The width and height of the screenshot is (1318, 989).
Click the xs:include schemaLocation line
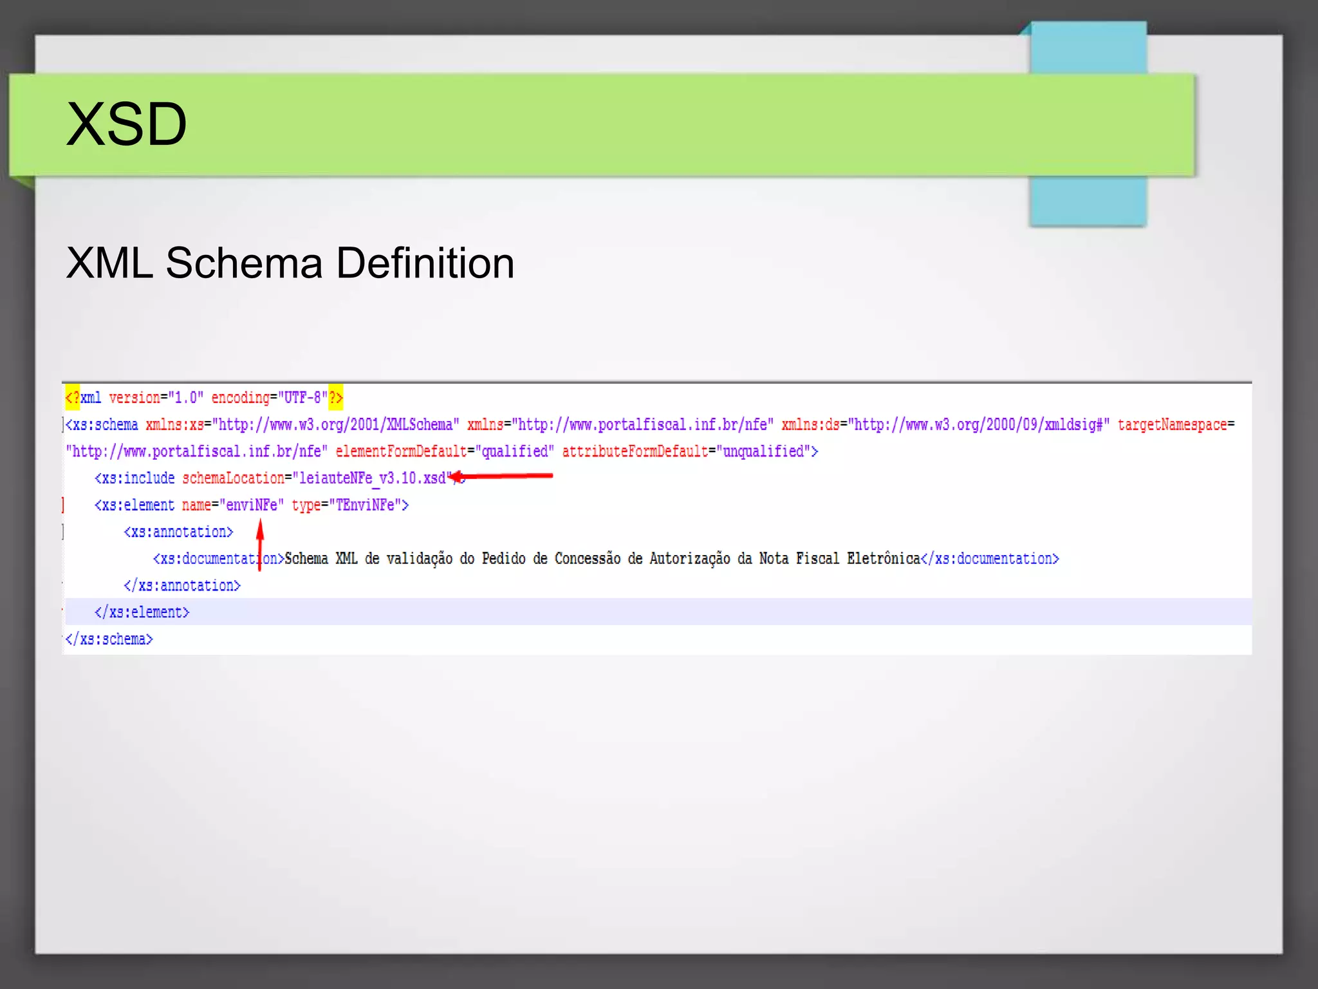tap(279, 478)
